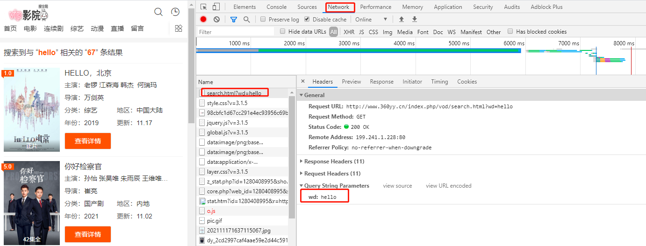Check Hide data URLs option
This screenshot has height=246, width=646.
pyautogui.click(x=282, y=31)
